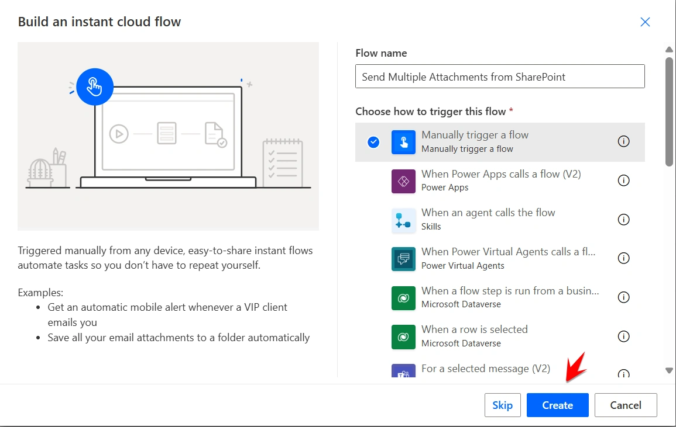676x427 pixels.
Task: Click the Dataverse icon for row selected
Action: tap(403, 336)
